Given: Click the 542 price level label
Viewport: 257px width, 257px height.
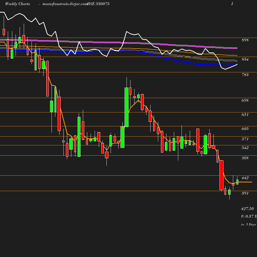Looking at the screenshot, I should tap(245, 148).
